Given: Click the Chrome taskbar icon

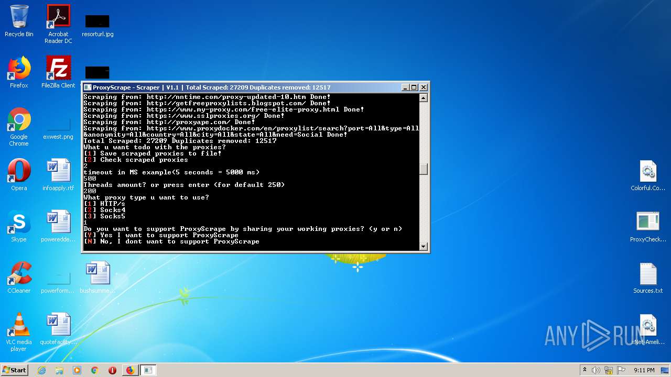Looking at the screenshot, I should coord(95,370).
